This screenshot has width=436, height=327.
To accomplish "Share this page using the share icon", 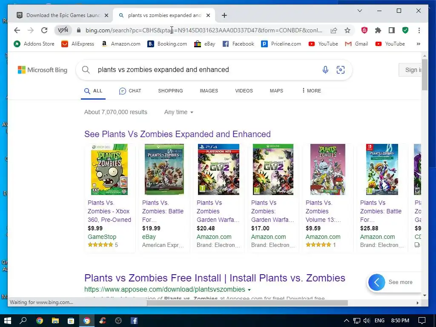I will click(x=334, y=30).
